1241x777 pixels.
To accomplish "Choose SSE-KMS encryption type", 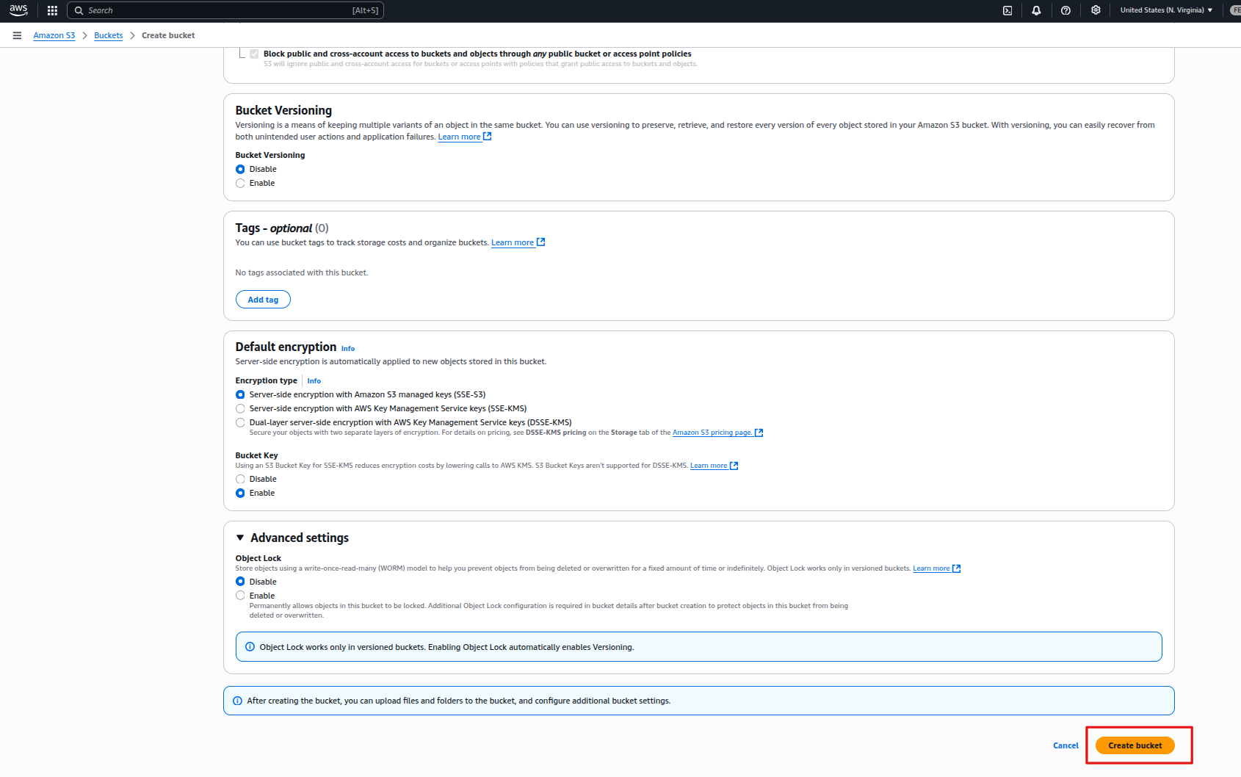I will coord(240,408).
